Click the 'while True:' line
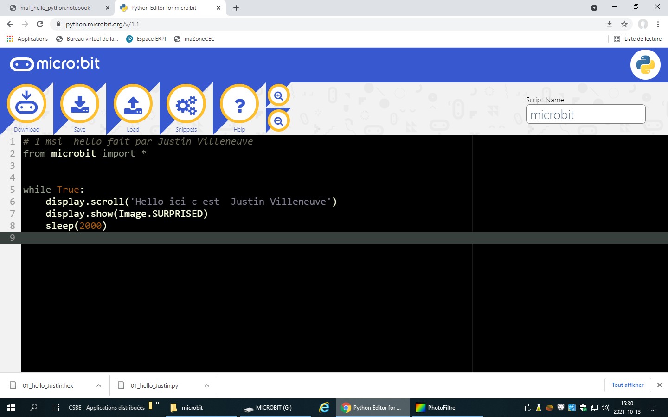 tap(54, 190)
